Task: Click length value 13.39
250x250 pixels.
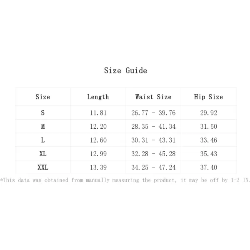Action: tap(98, 167)
